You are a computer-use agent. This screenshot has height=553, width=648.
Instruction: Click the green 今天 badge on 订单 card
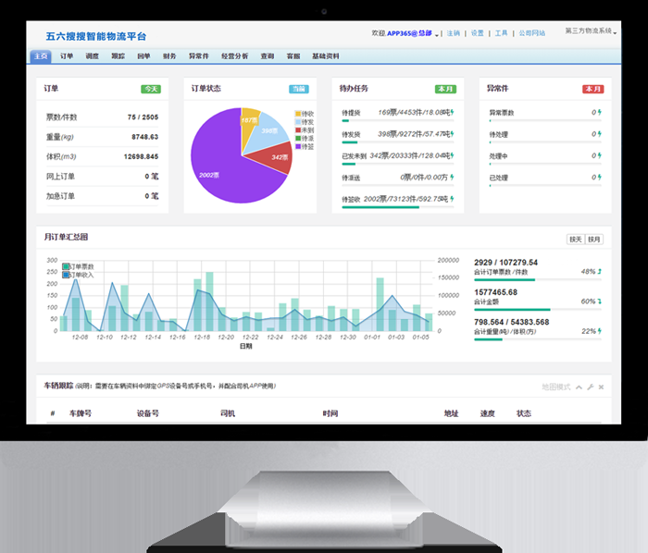pos(150,89)
